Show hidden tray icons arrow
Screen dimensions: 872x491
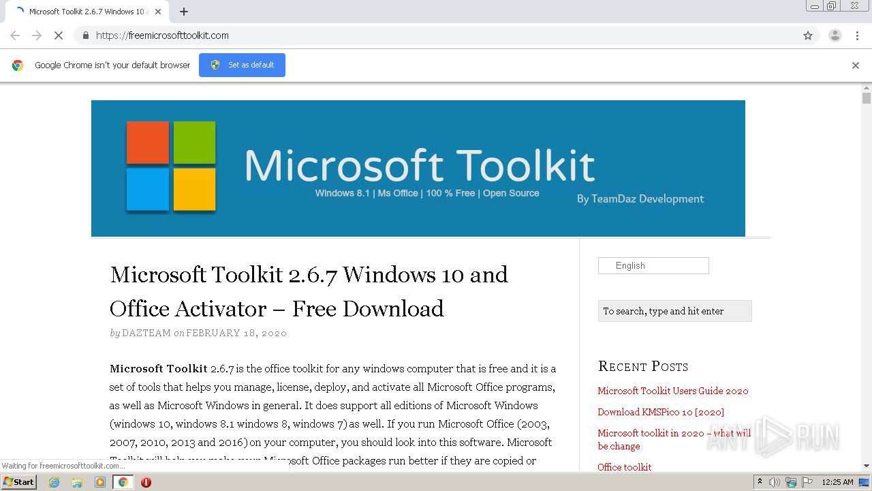(x=760, y=482)
